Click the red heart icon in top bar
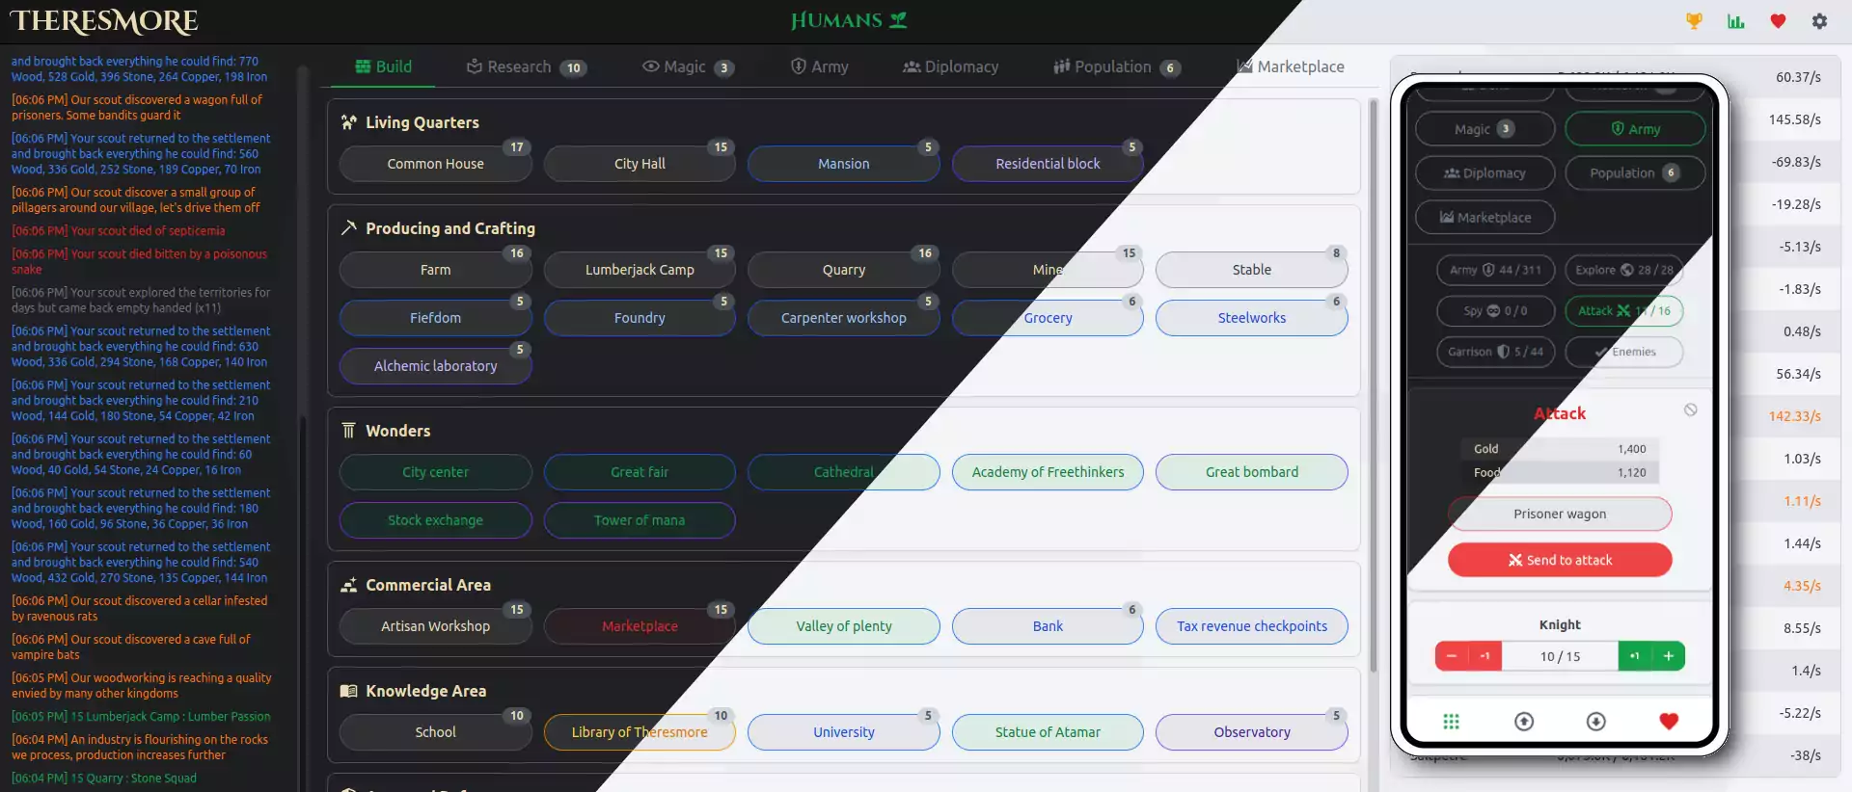This screenshot has height=792, width=1852. click(x=1778, y=21)
